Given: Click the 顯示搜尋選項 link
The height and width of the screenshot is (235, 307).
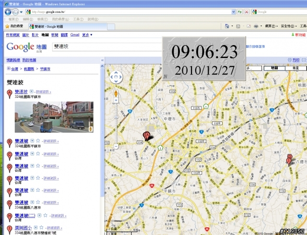Looking at the screenshot, I should click(x=255, y=47).
